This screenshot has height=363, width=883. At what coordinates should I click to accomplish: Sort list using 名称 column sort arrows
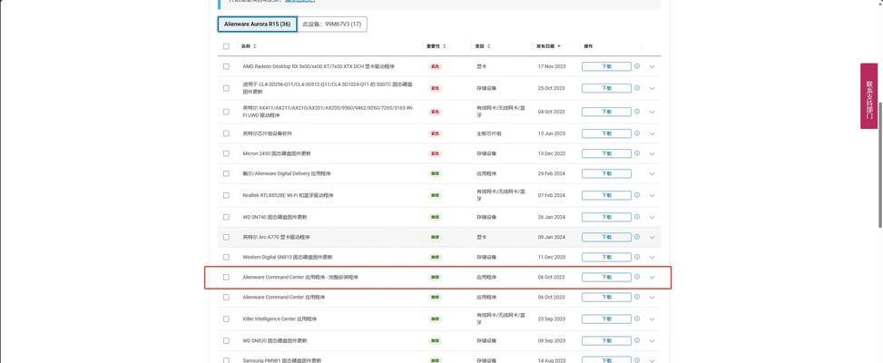tap(254, 46)
